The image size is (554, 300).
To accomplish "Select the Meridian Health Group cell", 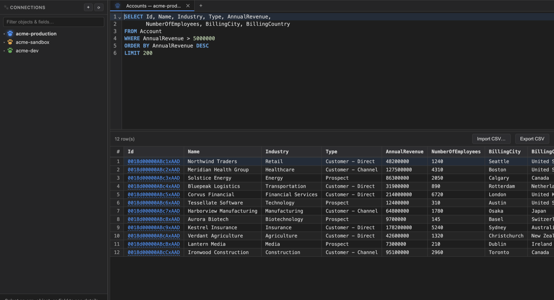I will [x=223, y=170].
